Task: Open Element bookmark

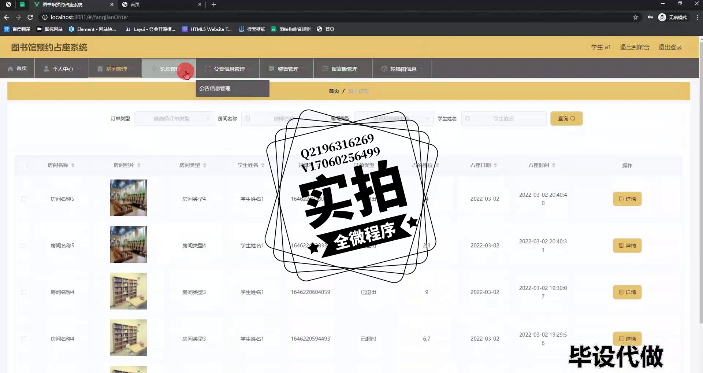Action: pos(92,29)
